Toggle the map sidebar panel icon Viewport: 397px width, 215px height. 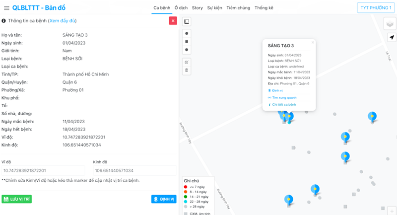(187, 21)
